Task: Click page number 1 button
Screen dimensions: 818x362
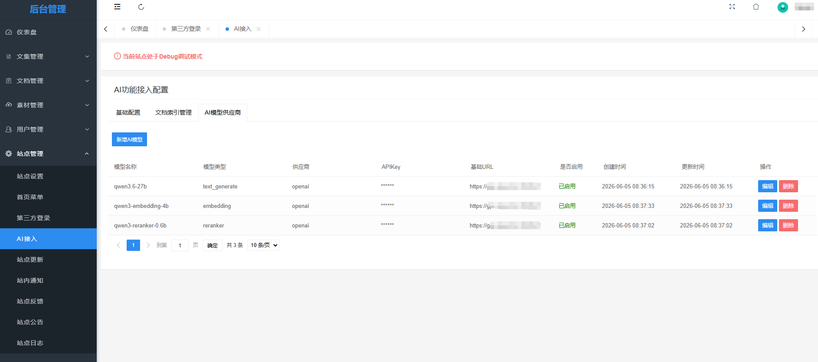Action: (133, 245)
